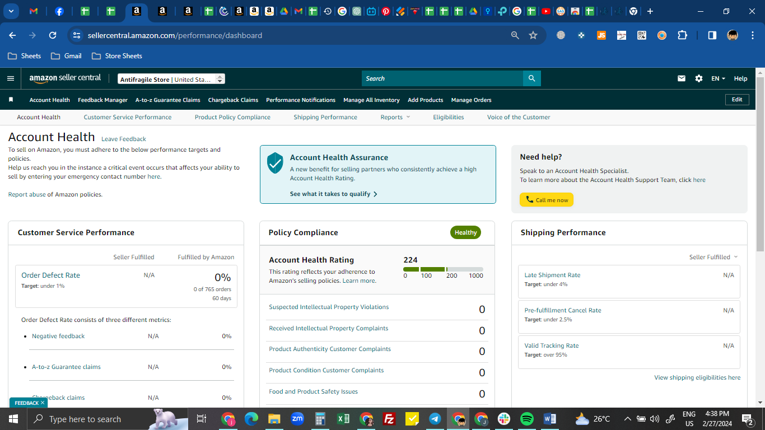765x430 pixels.
Task: Switch to the Facebook browser tab
Action: (x=59, y=11)
